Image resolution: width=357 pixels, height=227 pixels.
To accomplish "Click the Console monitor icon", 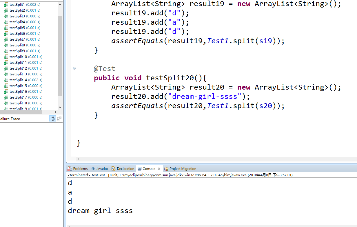I will click(x=140, y=169).
